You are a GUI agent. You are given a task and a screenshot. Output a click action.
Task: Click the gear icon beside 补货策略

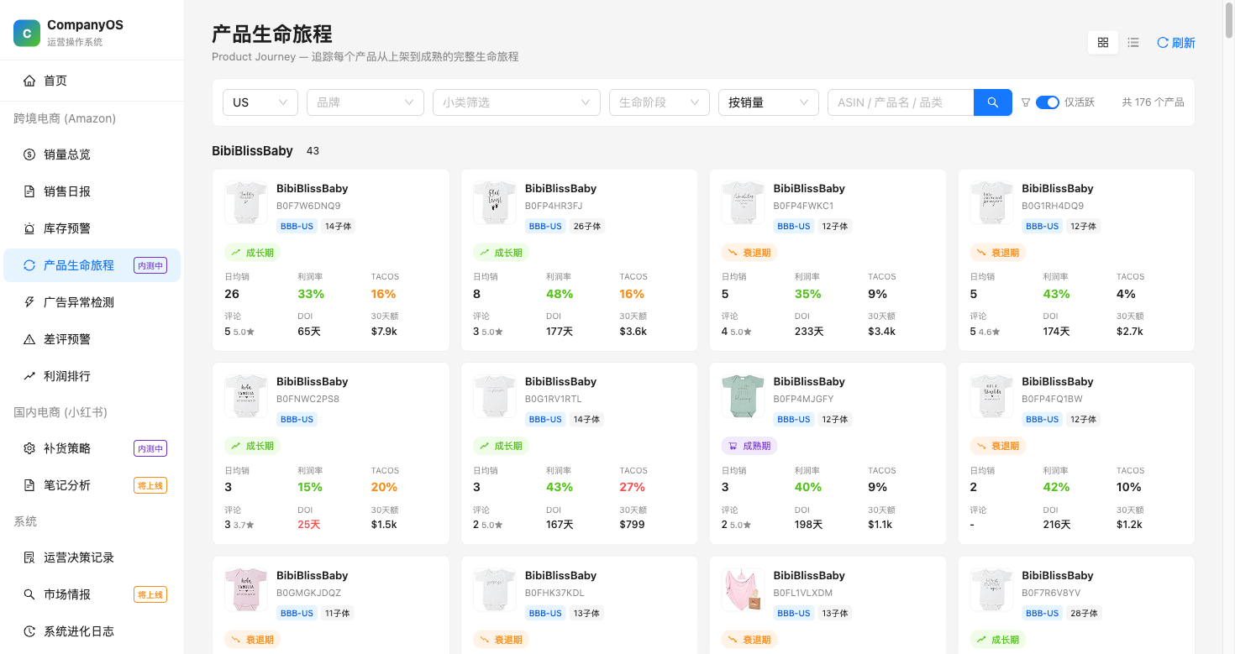pyautogui.click(x=29, y=448)
